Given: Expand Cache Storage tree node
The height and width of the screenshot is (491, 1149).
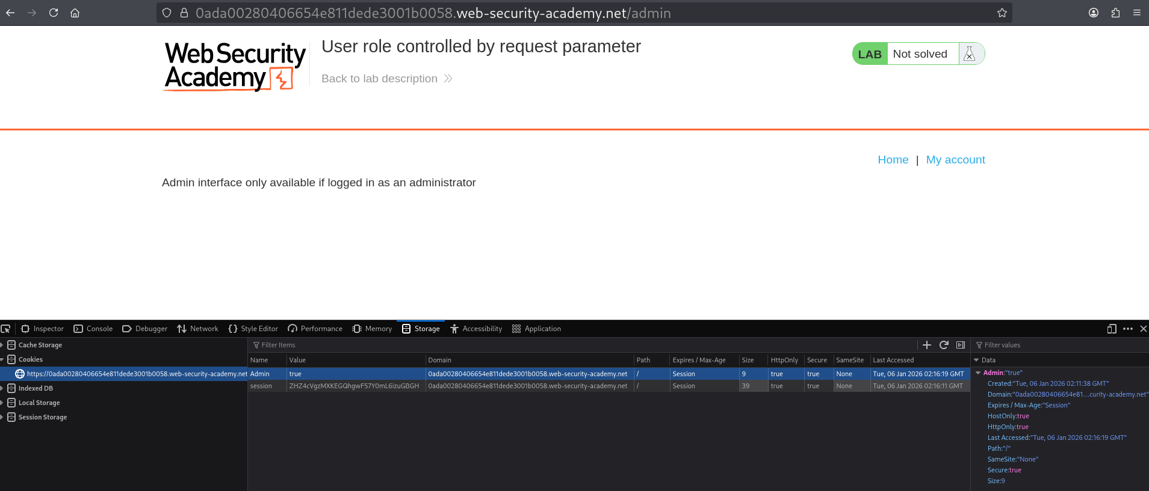Looking at the screenshot, I should pos(2,345).
